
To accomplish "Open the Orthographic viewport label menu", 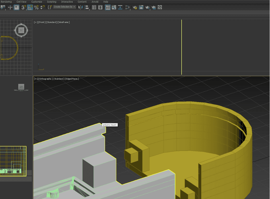I will pos(45,79).
